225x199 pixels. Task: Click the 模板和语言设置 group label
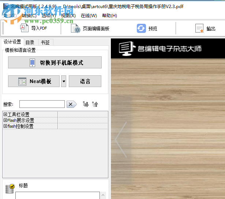[20, 50]
